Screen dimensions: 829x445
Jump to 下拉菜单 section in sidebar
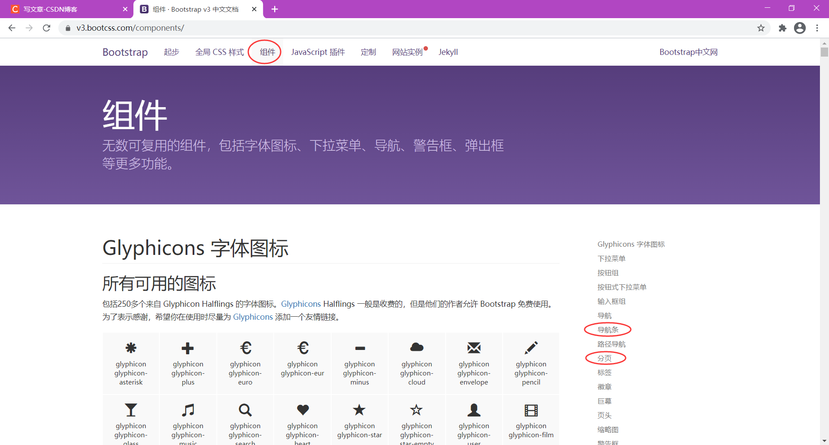click(611, 258)
